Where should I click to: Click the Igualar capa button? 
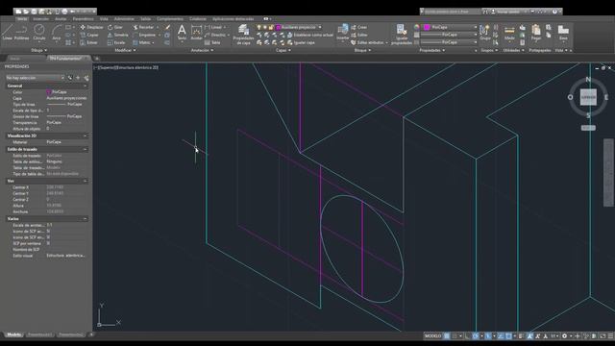301,42
